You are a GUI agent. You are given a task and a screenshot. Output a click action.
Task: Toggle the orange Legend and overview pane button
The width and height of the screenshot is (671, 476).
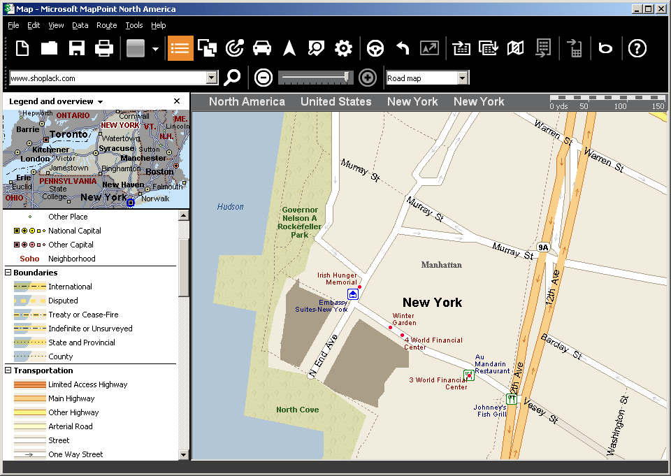click(x=180, y=48)
